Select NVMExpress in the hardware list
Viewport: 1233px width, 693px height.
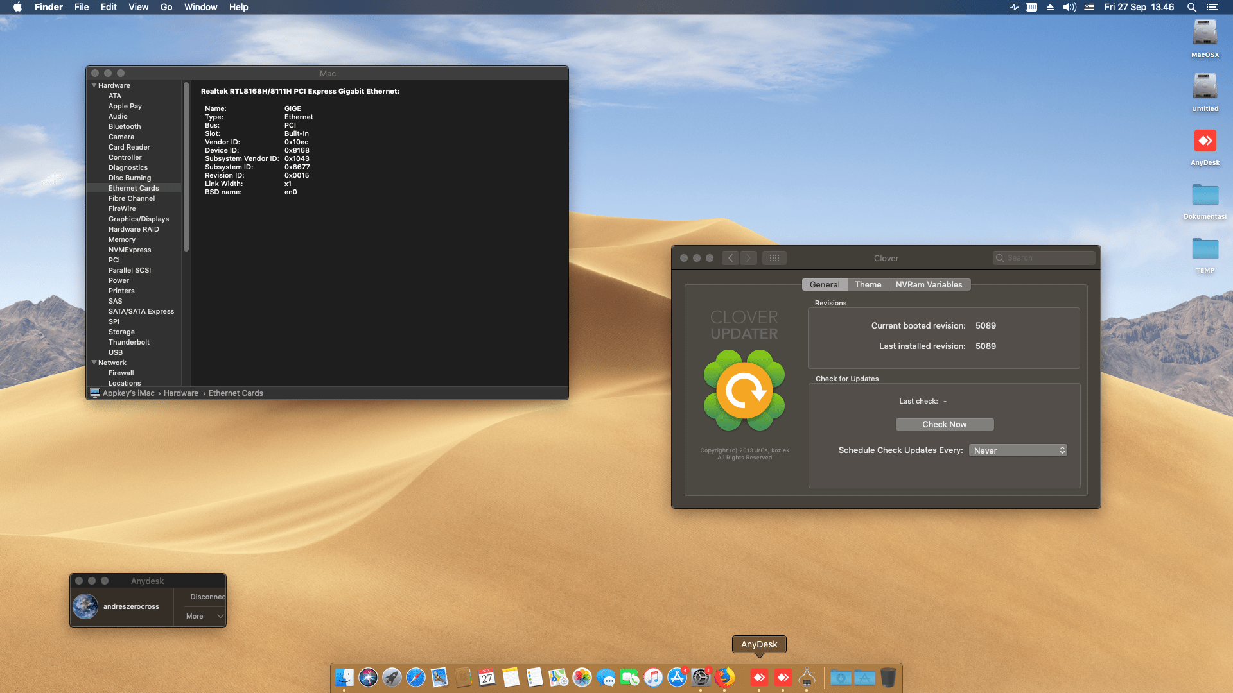130,250
